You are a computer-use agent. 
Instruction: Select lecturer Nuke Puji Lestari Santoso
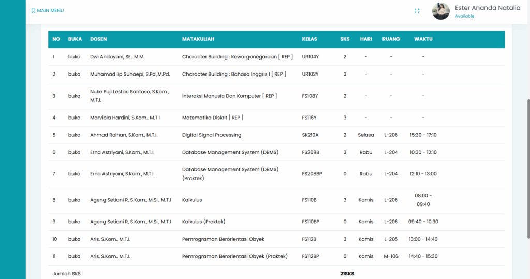point(129,96)
